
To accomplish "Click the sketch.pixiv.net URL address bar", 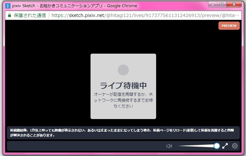I will click(145, 15).
